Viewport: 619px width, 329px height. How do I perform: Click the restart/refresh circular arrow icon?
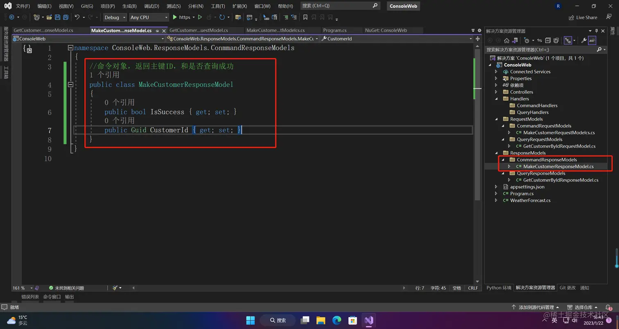[x=222, y=17]
